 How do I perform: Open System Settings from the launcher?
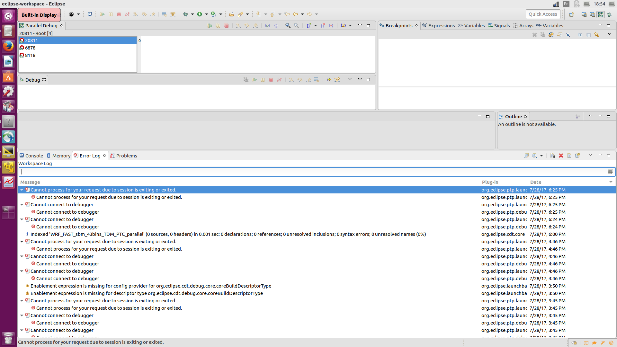8,92
